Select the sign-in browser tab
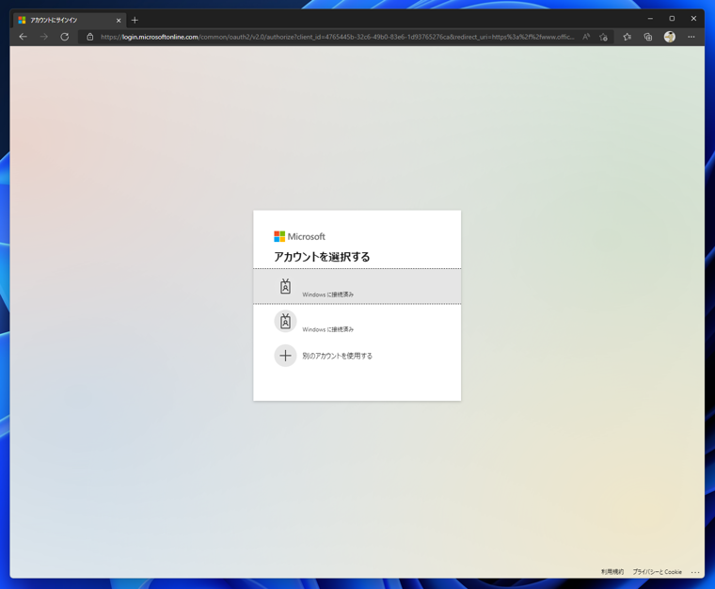The height and width of the screenshot is (589, 715). click(x=70, y=20)
